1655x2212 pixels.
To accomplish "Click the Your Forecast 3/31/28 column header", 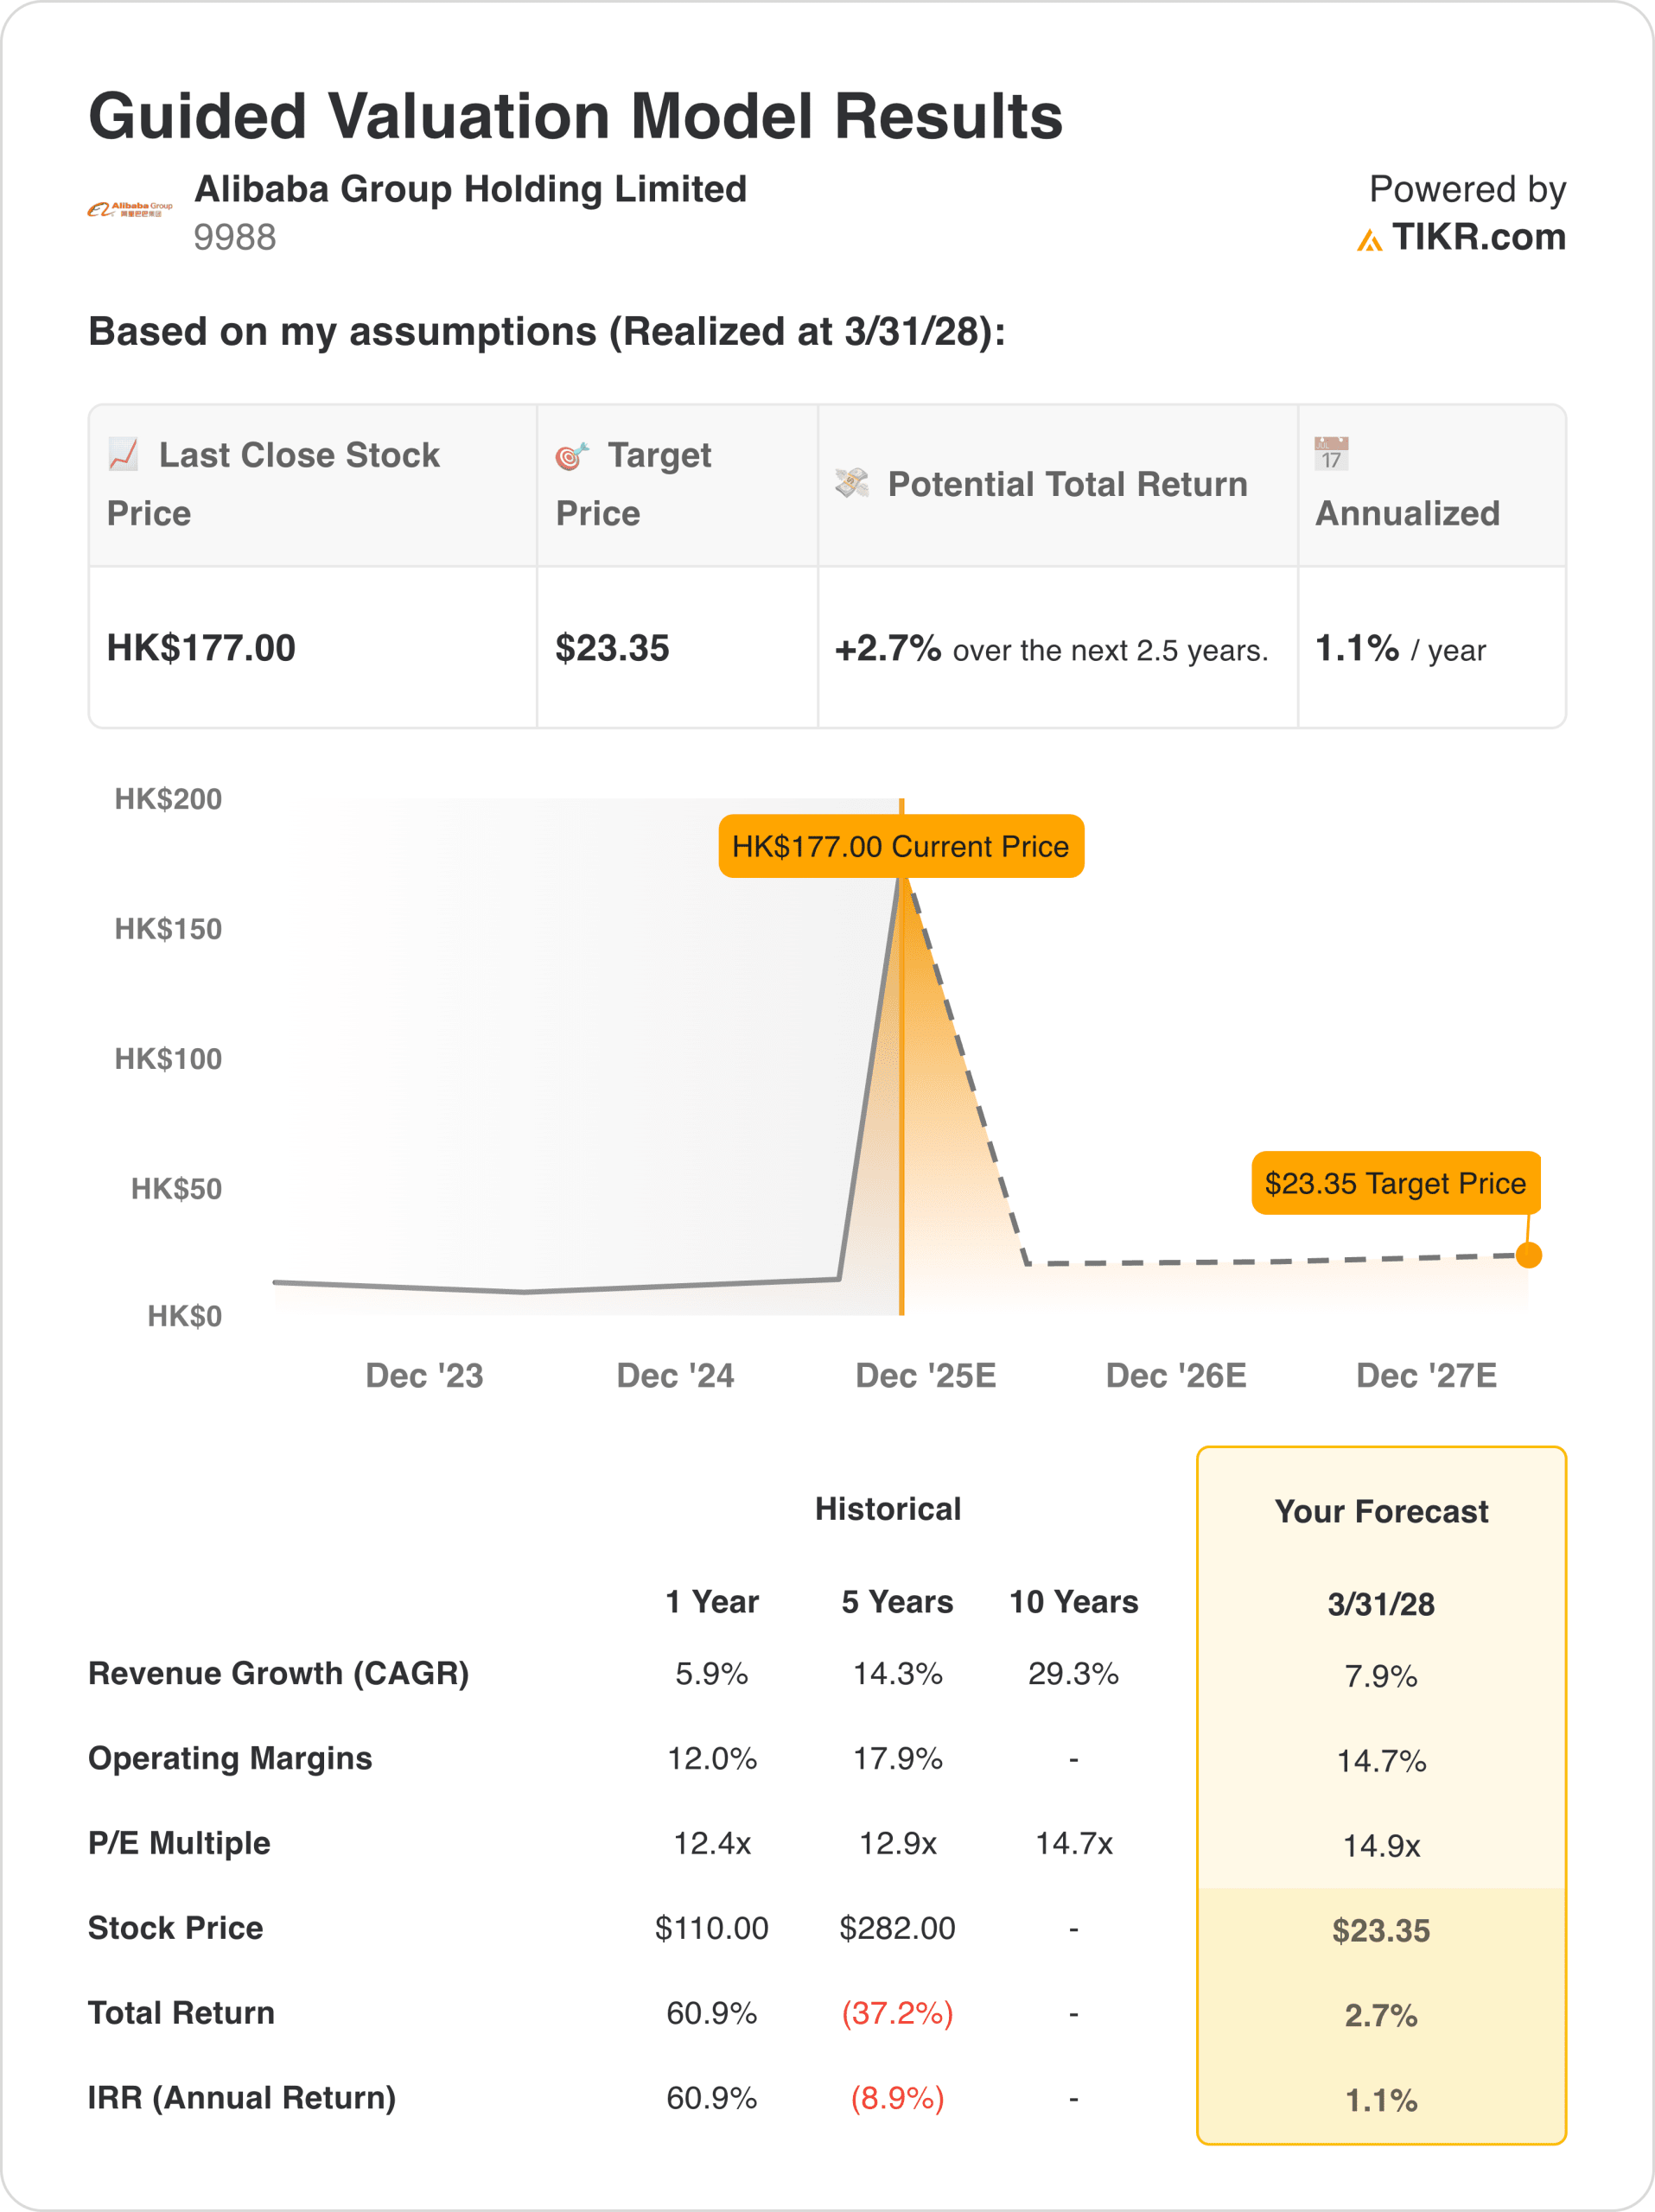I will click(1380, 1604).
